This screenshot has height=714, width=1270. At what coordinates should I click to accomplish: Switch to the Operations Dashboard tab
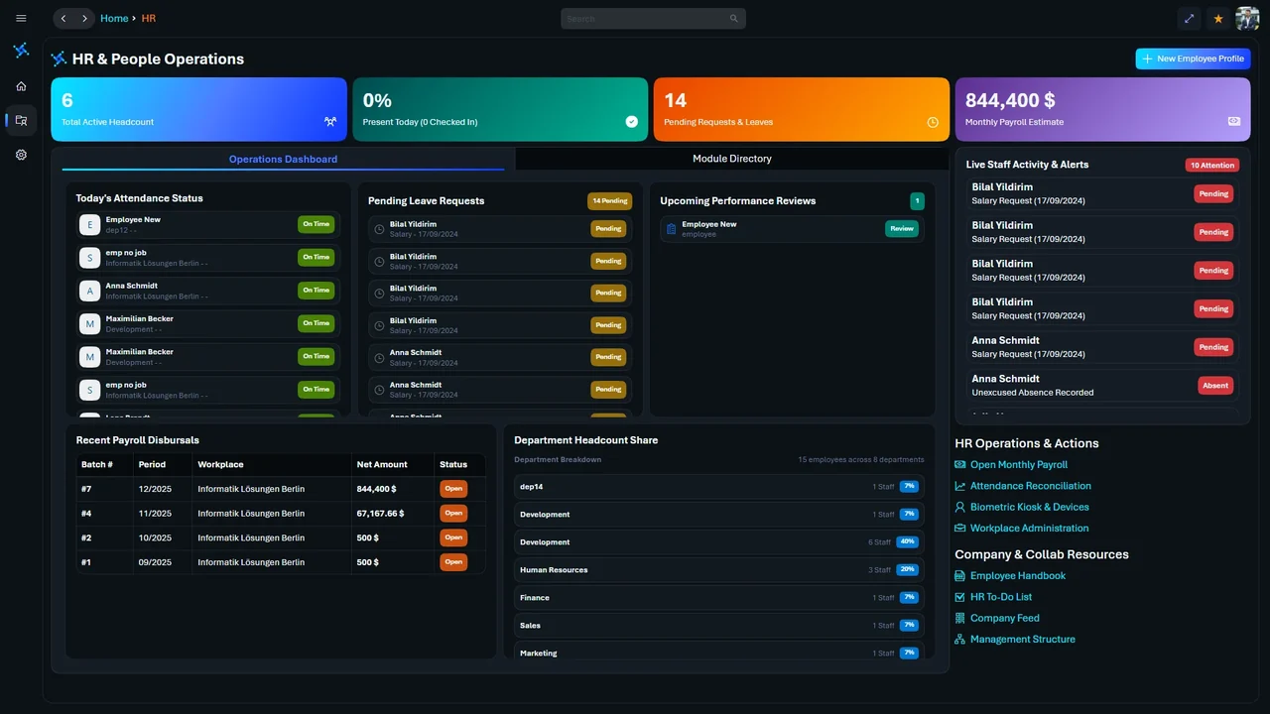pyautogui.click(x=283, y=159)
